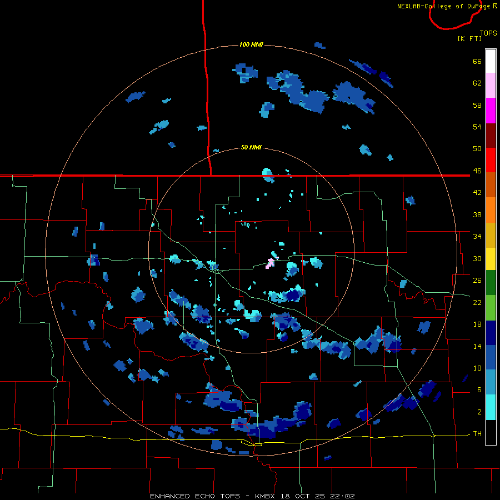Click the TH legend label
Viewport: 500px width, 500px height.
pyautogui.click(x=477, y=433)
